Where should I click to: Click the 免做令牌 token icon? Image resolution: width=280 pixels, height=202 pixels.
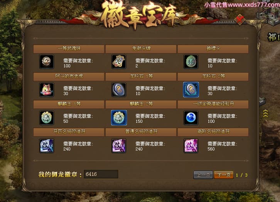coord(119,62)
